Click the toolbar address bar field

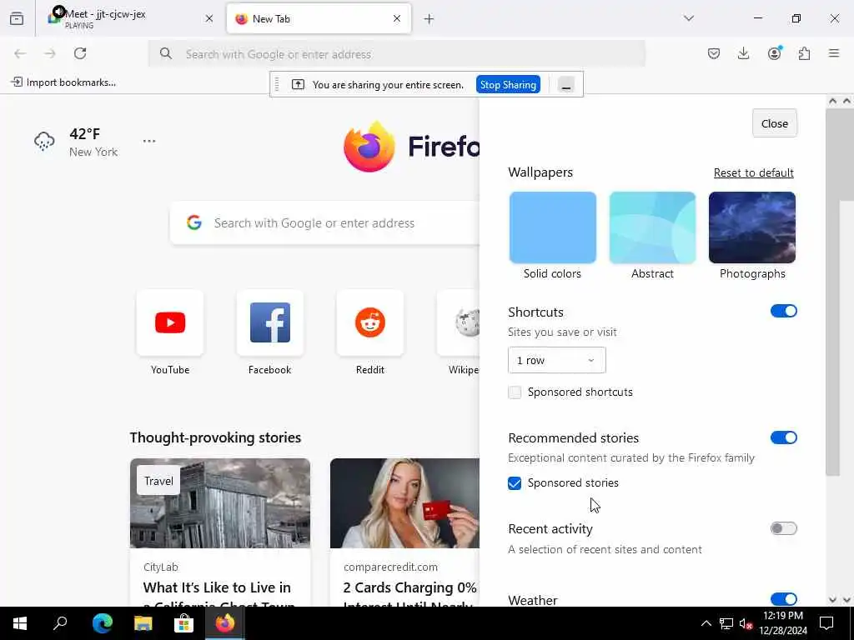point(396,54)
